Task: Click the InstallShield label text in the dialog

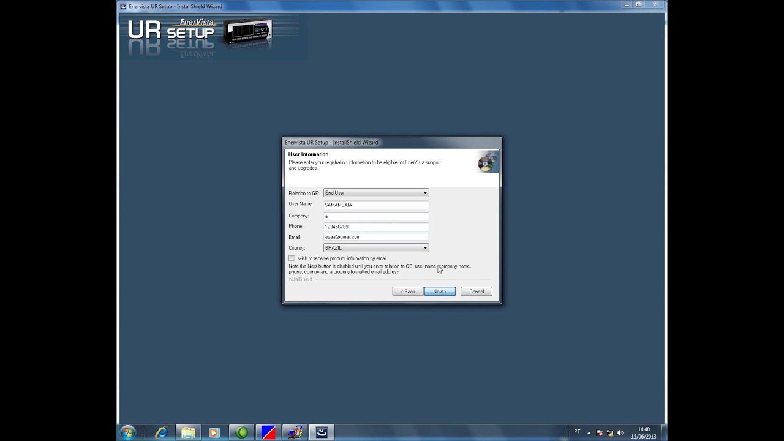Action: click(300, 279)
